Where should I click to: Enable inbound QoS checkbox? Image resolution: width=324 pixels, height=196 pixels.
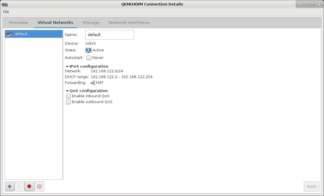tap(68, 96)
